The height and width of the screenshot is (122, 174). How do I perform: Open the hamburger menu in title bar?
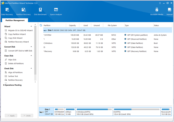[160, 3]
